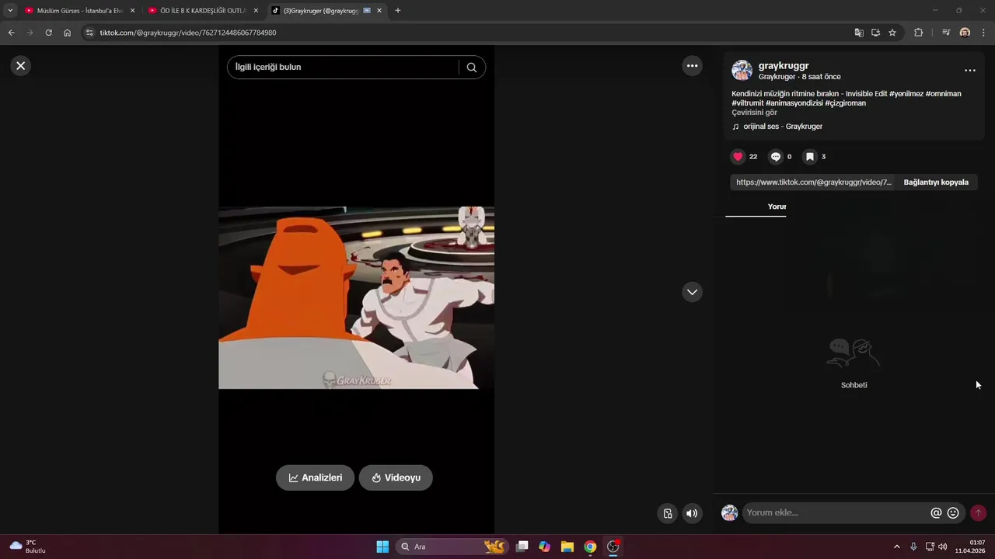Click the tiktok.com address bar URL
Screen dimensions: 995x559
point(188,33)
